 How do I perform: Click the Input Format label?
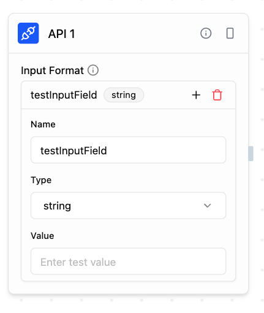(52, 70)
